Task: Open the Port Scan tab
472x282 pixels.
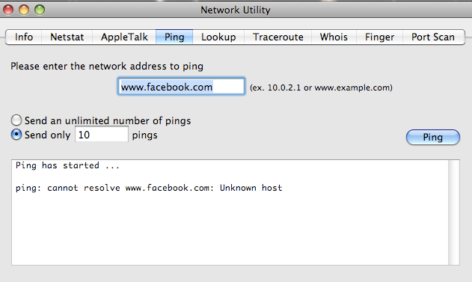Action: pyautogui.click(x=433, y=37)
